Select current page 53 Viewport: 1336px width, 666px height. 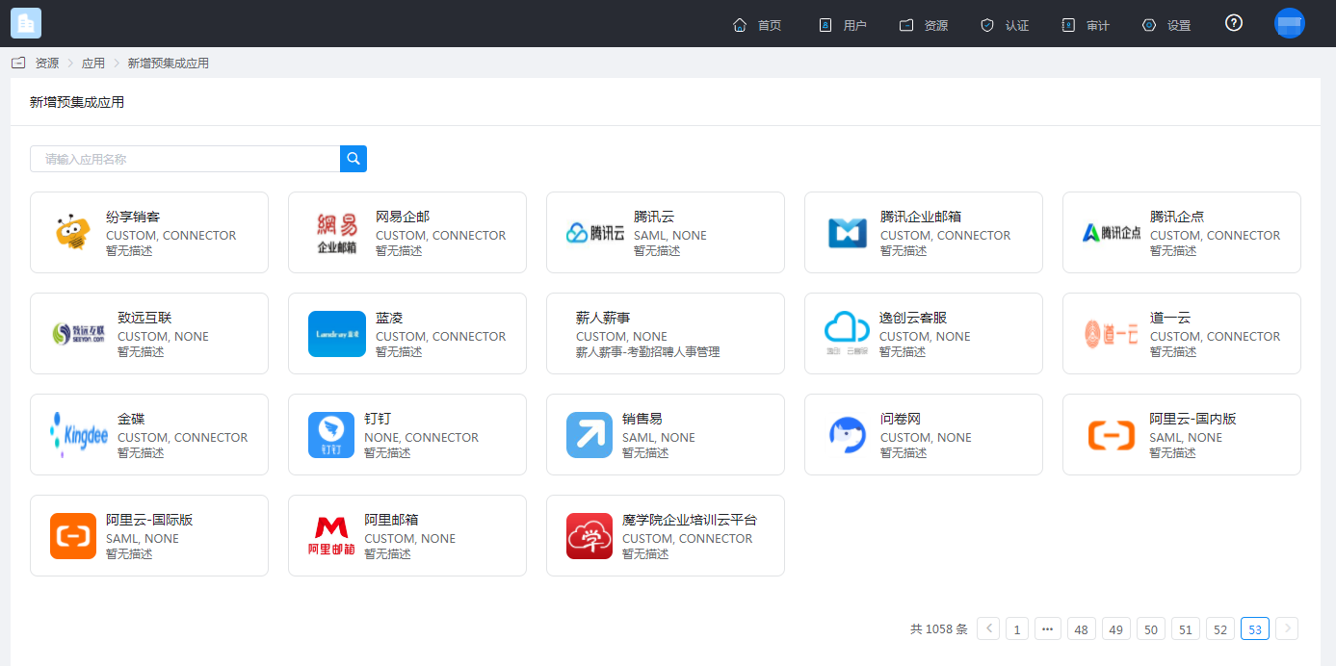[x=1255, y=628]
